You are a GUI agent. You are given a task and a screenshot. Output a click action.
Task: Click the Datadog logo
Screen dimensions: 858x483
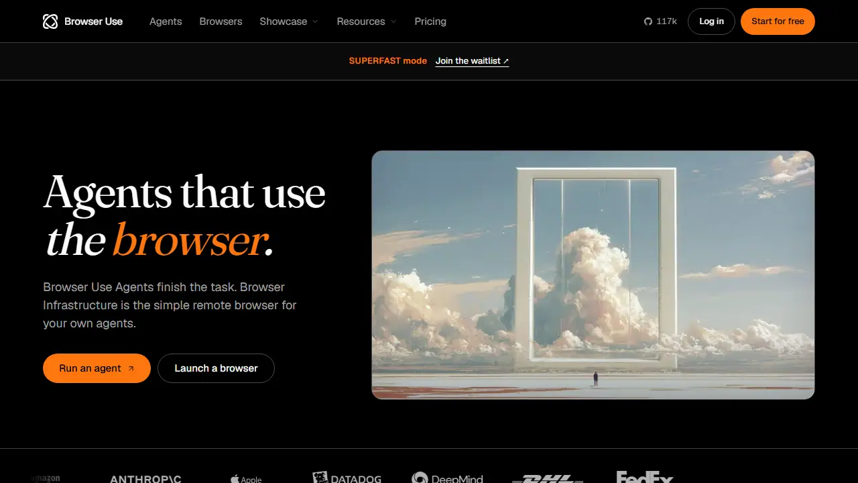click(347, 478)
